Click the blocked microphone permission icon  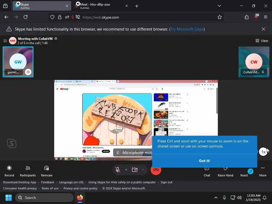pyautogui.click(x=73, y=17)
